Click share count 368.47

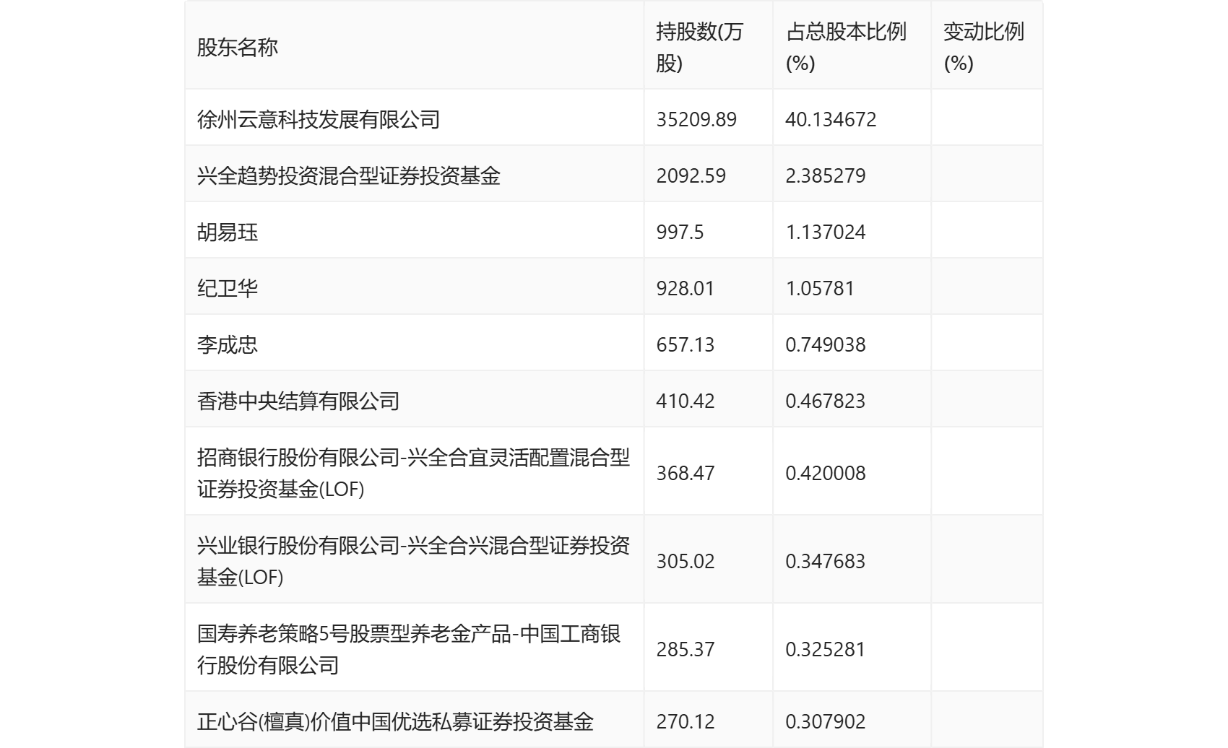click(x=686, y=473)
